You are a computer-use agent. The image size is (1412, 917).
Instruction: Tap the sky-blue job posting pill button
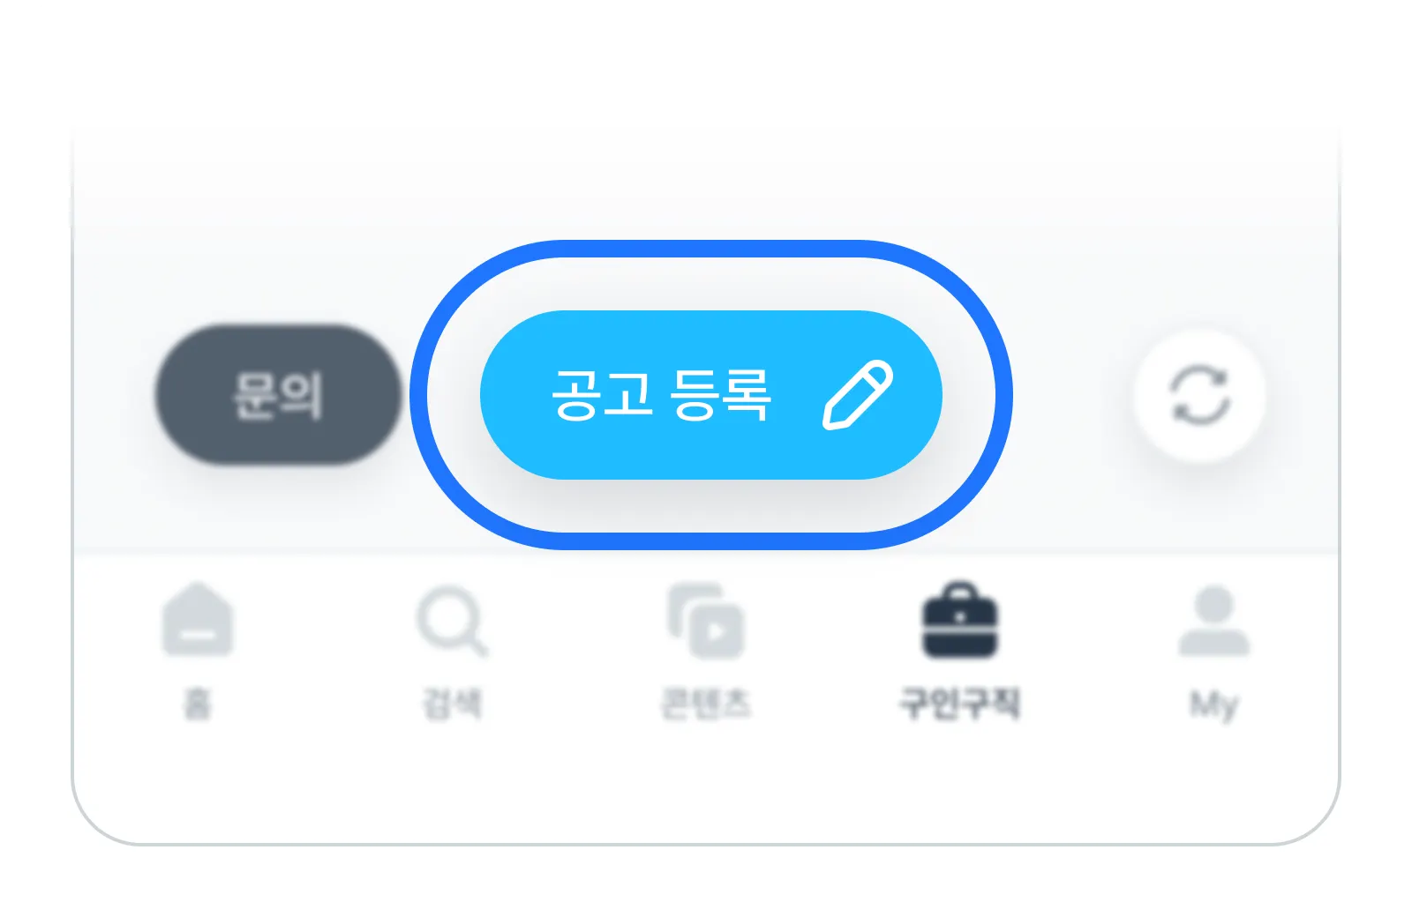[711, 395]
